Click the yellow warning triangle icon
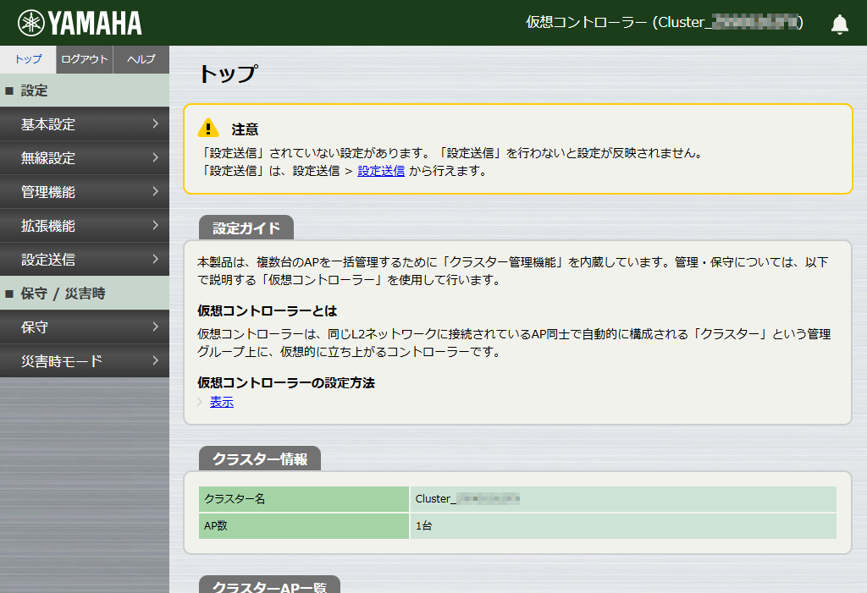Image resolution: width=867 pixels, height=593 pixels. tap(208, 129)
